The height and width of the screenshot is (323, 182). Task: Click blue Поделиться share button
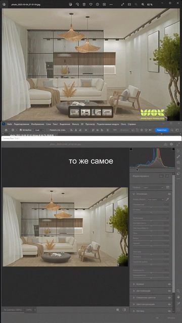click(x=162, y=130)
